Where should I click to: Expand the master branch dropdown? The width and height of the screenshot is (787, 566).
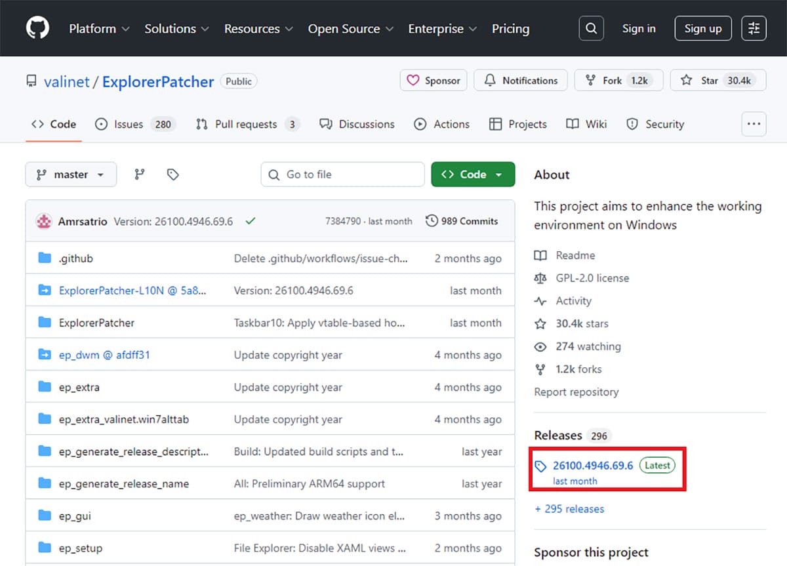point(71,174)
